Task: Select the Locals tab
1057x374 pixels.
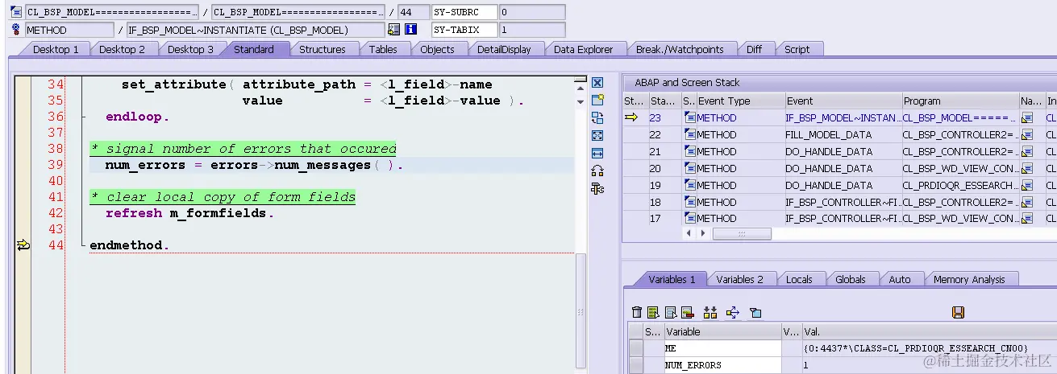Action: 799,279
